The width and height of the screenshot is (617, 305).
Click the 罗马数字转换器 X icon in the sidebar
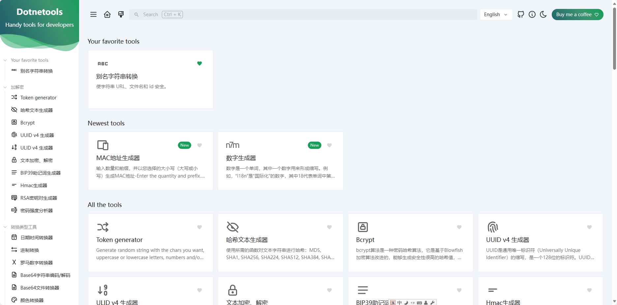14,262
